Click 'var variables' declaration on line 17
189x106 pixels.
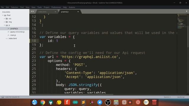(53, 37)
